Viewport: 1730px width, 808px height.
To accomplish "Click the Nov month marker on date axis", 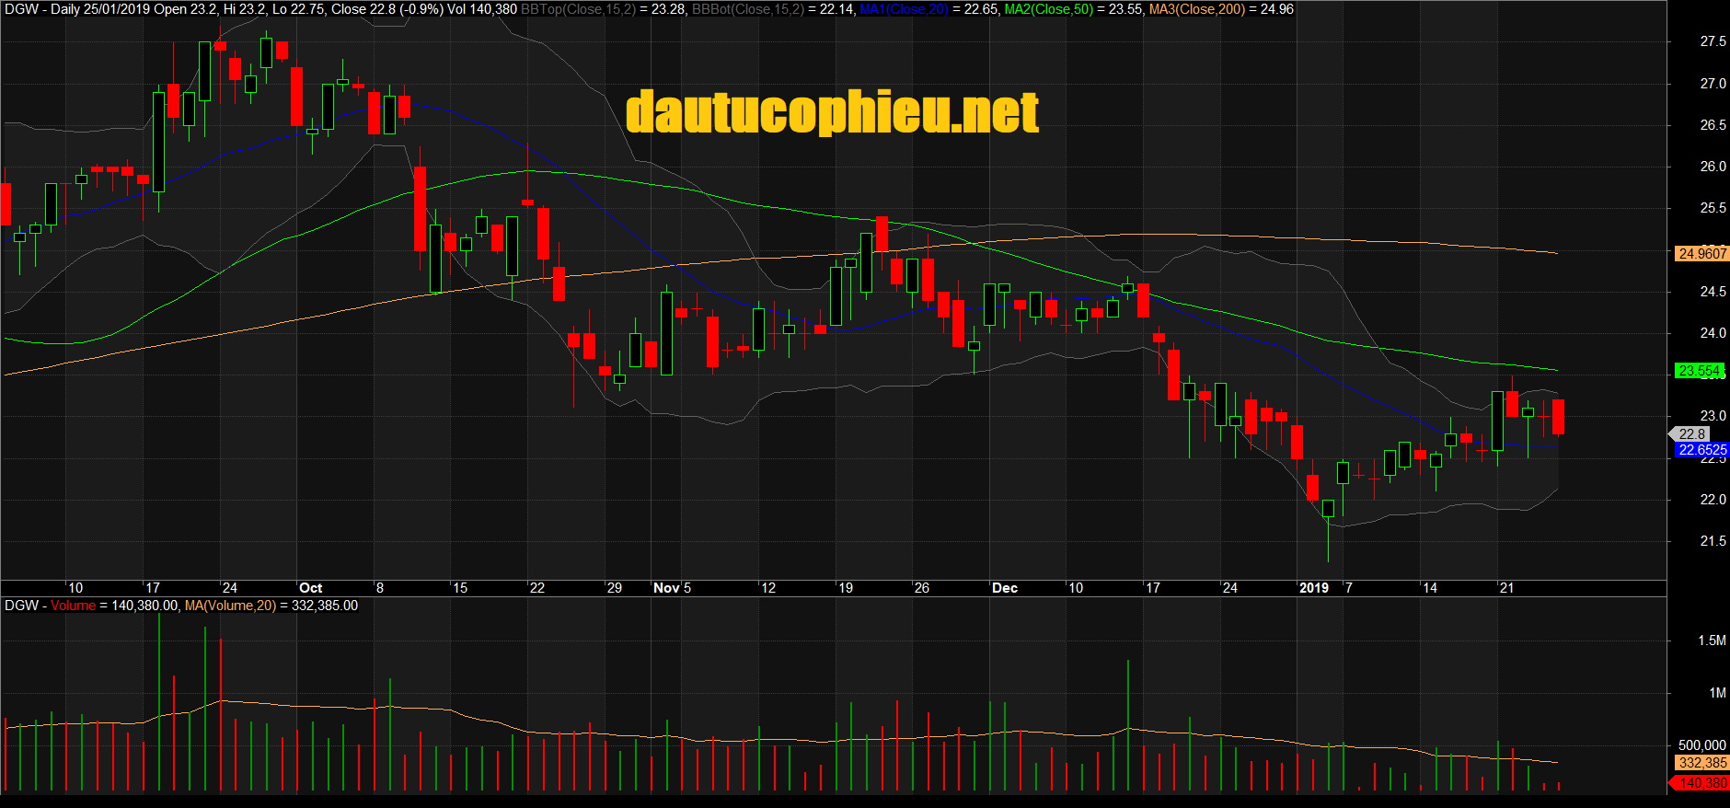I will (666, 588).
